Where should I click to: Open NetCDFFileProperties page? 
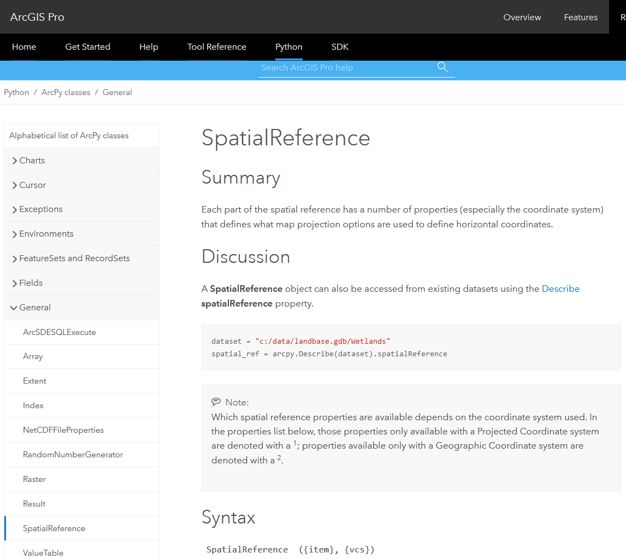pyautogui.click(x=81, y=430)
